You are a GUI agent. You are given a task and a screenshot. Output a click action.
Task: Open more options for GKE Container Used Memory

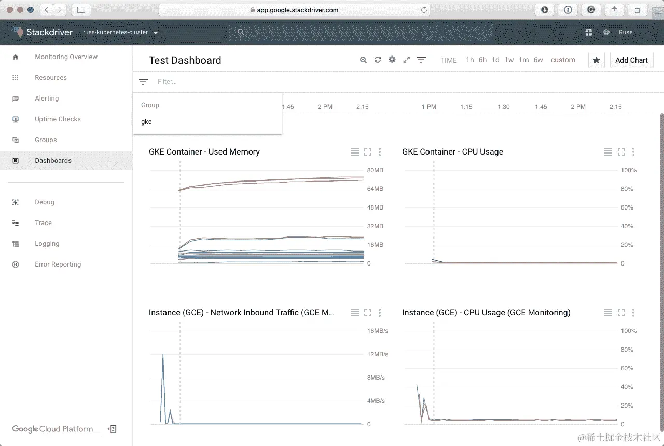pyautogui.click(x=380, y=152)
